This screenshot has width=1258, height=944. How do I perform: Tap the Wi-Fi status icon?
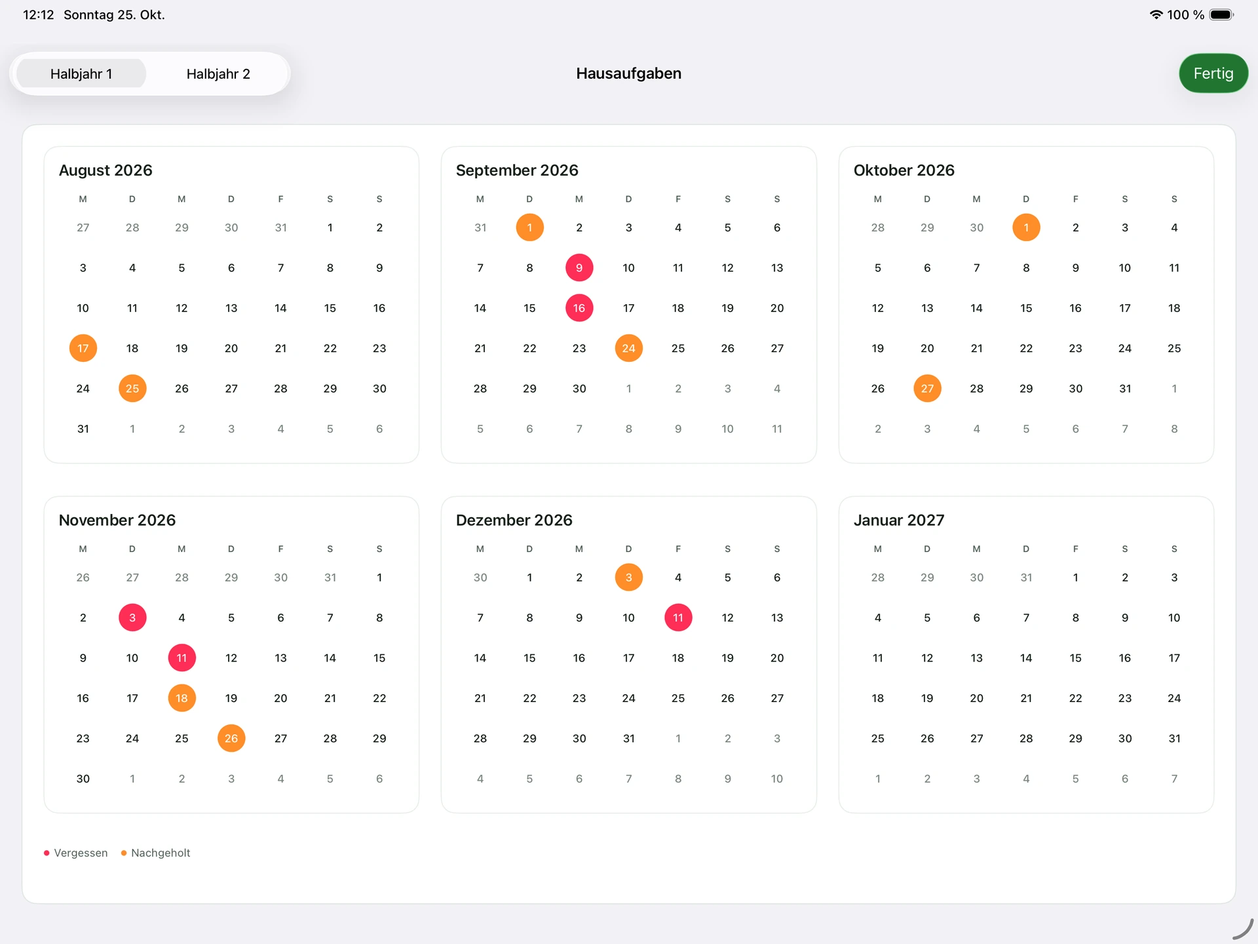point(1156,14)
